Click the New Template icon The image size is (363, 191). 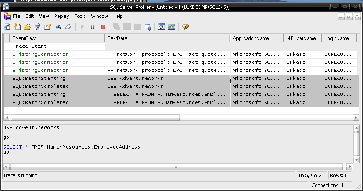point(17,27)
